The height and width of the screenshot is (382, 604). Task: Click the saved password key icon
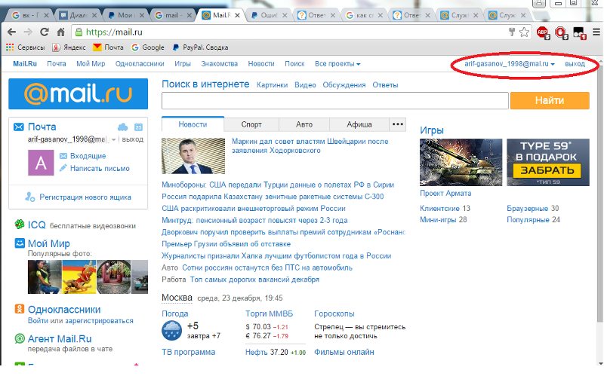tap(512, 32)
